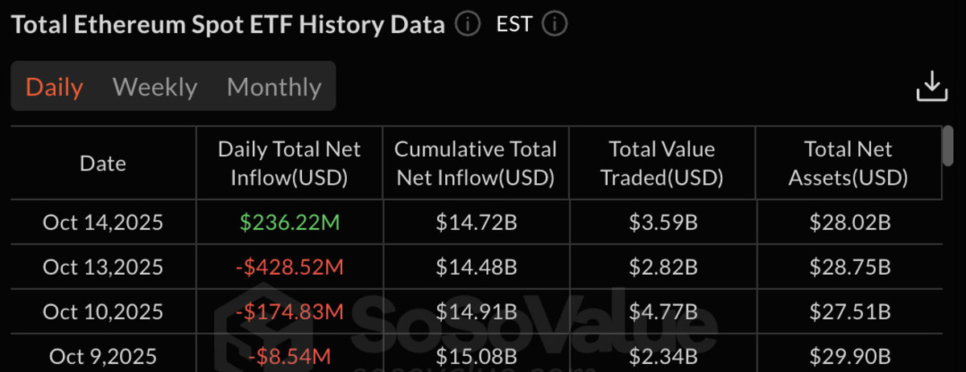Click the -$428.52M outflow value
This screenshot has width=966, height=372.
[289, 267]
